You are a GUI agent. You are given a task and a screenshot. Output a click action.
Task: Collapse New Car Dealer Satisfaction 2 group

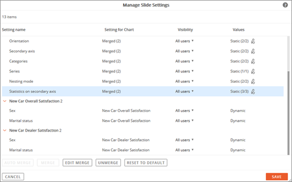click(x=5, y=131)
